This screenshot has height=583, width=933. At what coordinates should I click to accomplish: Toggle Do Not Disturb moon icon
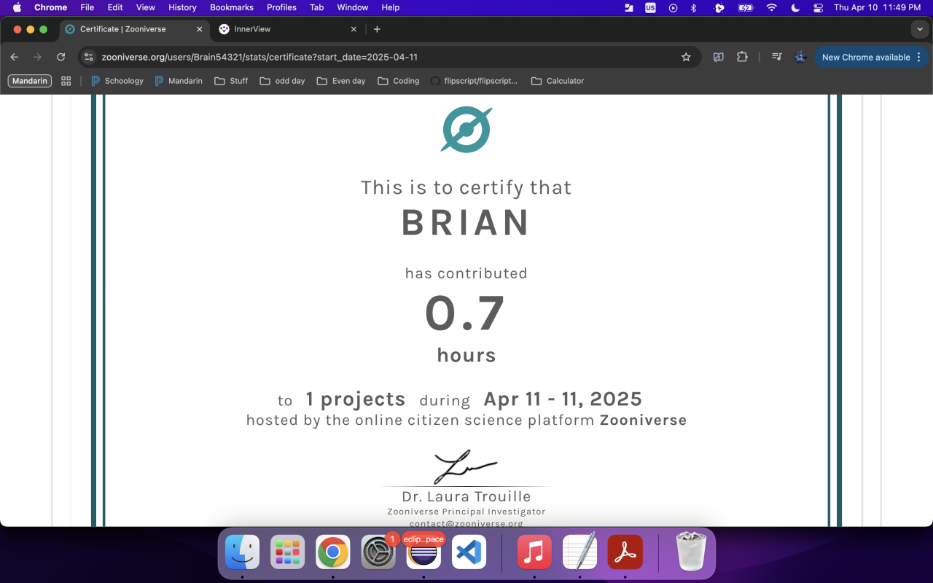pos(795,7)
